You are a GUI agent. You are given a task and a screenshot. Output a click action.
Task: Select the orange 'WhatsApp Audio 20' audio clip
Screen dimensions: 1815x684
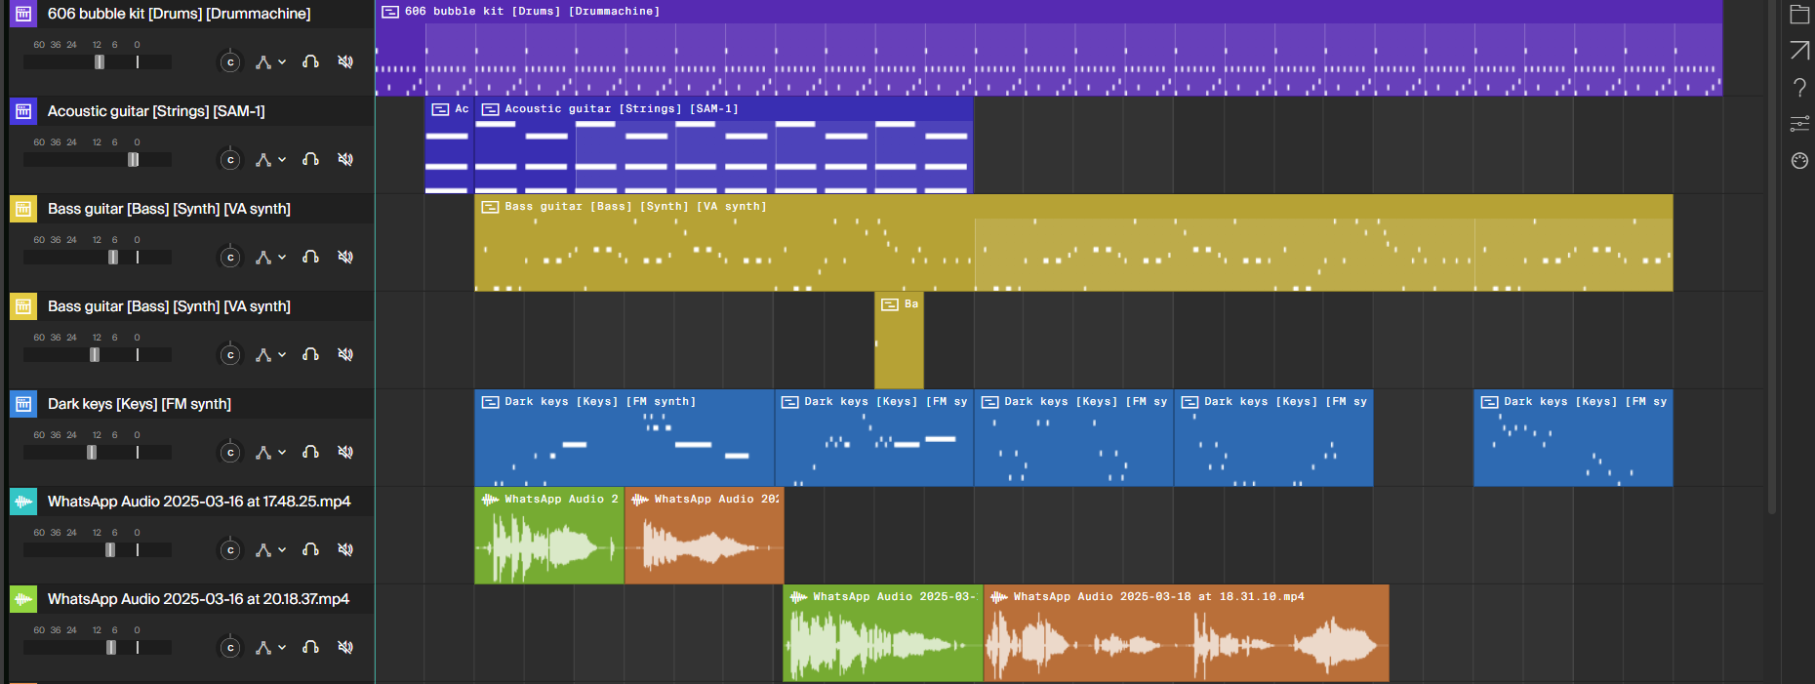(x=705, y=536)
